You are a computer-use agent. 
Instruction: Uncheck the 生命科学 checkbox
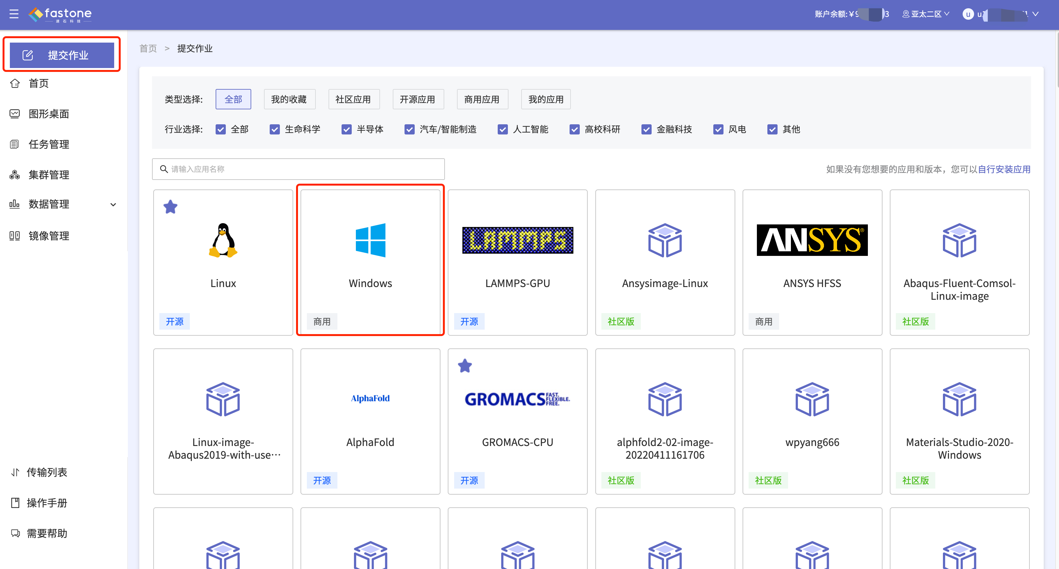pyautogui.click(x=275, y=129)
